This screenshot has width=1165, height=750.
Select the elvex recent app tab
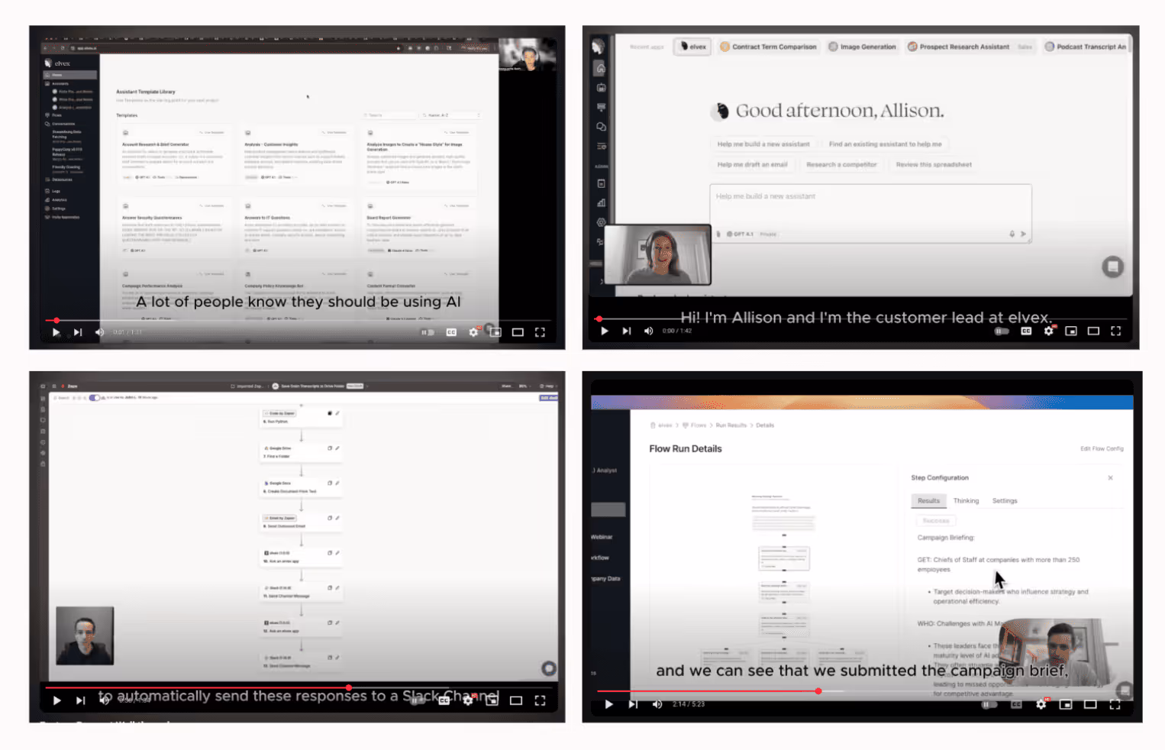coord(693,47)
